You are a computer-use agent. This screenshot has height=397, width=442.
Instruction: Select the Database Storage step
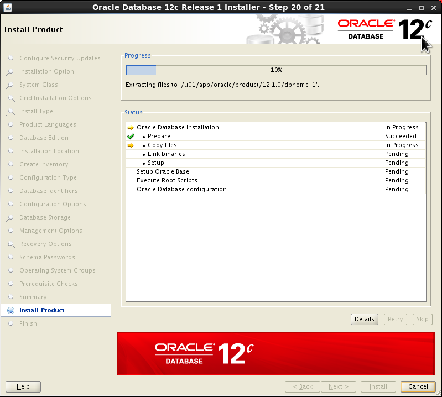(x=45, y=217)
